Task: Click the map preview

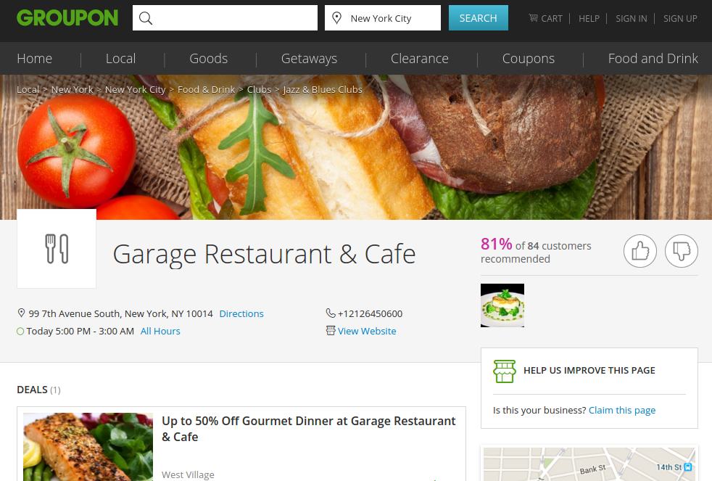Action: pos(589,464)
